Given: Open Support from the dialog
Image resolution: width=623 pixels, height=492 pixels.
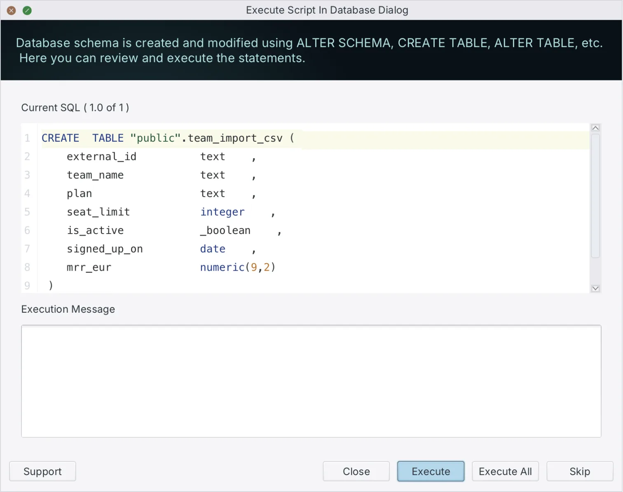Looking at the screenshot, I should pos(42,471).
